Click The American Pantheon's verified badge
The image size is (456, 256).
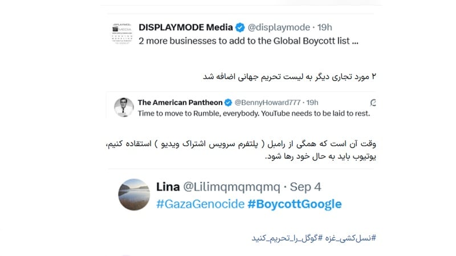(x=228, y=102)
